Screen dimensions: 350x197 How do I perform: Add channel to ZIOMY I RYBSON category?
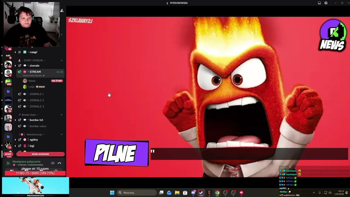(x=62, y=60)
